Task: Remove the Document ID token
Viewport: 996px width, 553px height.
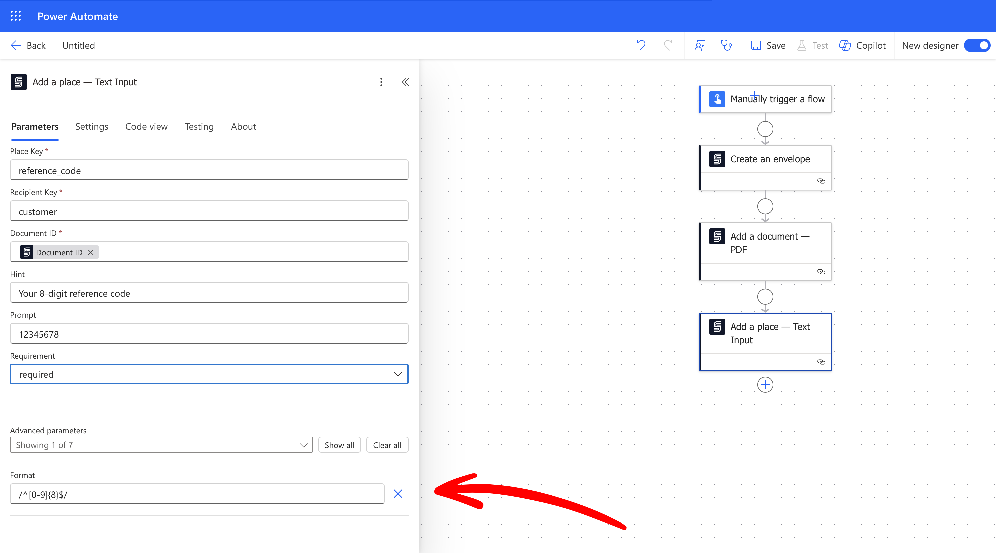Action: coord(91,252)
